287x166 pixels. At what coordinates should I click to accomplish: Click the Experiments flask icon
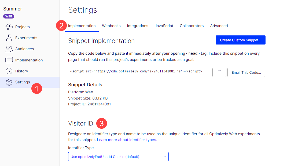[x=9, y=38]
